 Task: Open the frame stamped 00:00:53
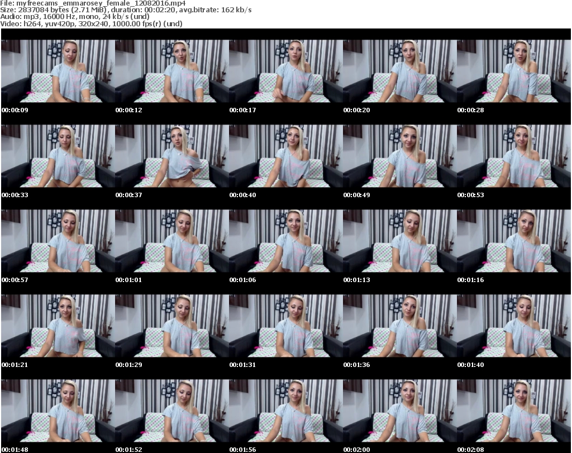pos(514,156)
